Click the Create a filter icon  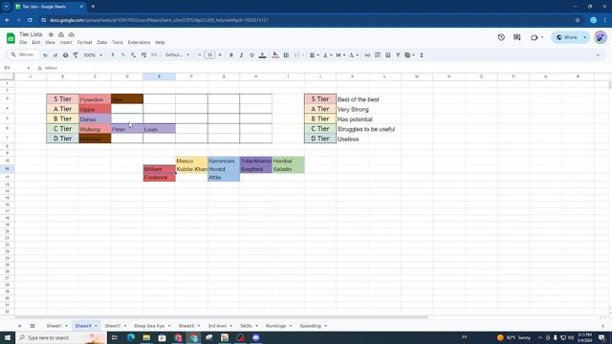(x=398, y=55)
